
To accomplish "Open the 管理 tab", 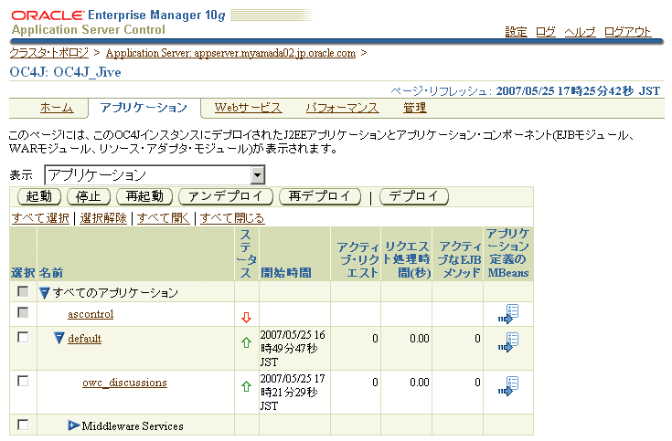I will point(414,108).
